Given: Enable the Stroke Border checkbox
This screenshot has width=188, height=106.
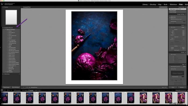Looking at the screenshot, I should click(170, 22).
